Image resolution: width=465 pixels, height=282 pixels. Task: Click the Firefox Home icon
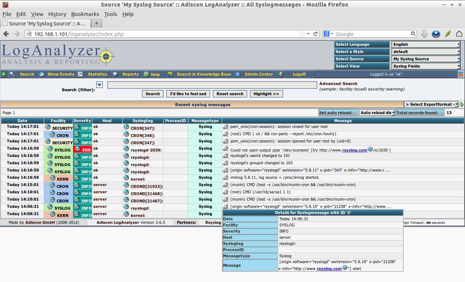coord(459,34)
